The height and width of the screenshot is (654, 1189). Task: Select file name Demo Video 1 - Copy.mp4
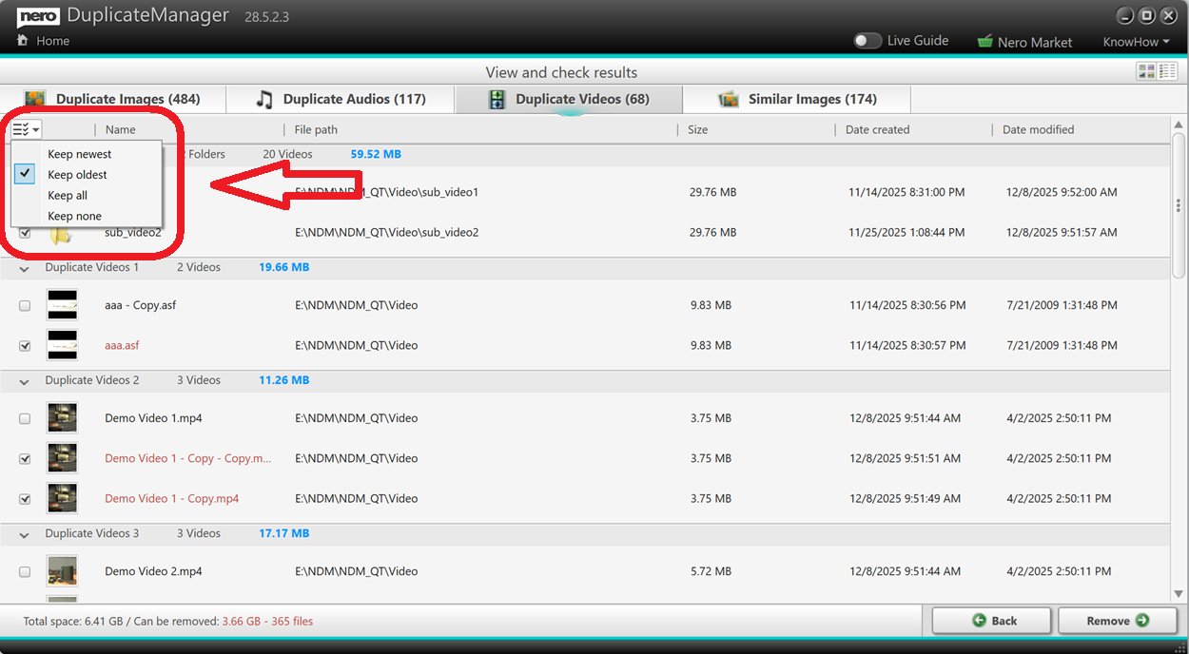tap(171, 498)
